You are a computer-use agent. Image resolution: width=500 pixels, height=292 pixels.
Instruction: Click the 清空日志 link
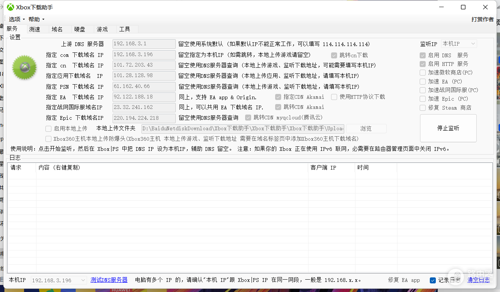click(x=478, y=280)
